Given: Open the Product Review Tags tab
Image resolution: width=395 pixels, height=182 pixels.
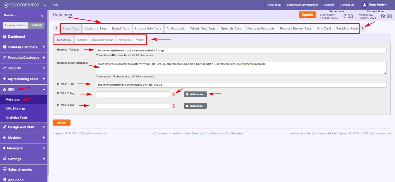Looking at the screenshot, I should click(x=296, y=28).
